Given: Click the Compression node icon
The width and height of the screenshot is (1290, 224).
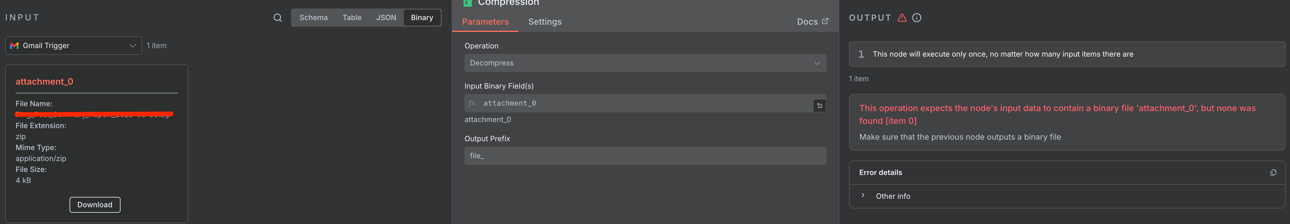Looking at the screenshot, I should [x=468, y=2].
